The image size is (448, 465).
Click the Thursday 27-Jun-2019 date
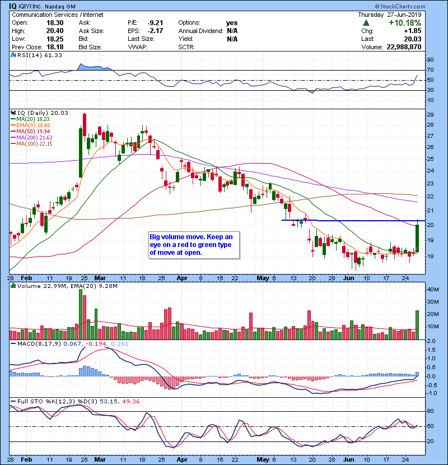pyautogui.click(x=389, y=15)
